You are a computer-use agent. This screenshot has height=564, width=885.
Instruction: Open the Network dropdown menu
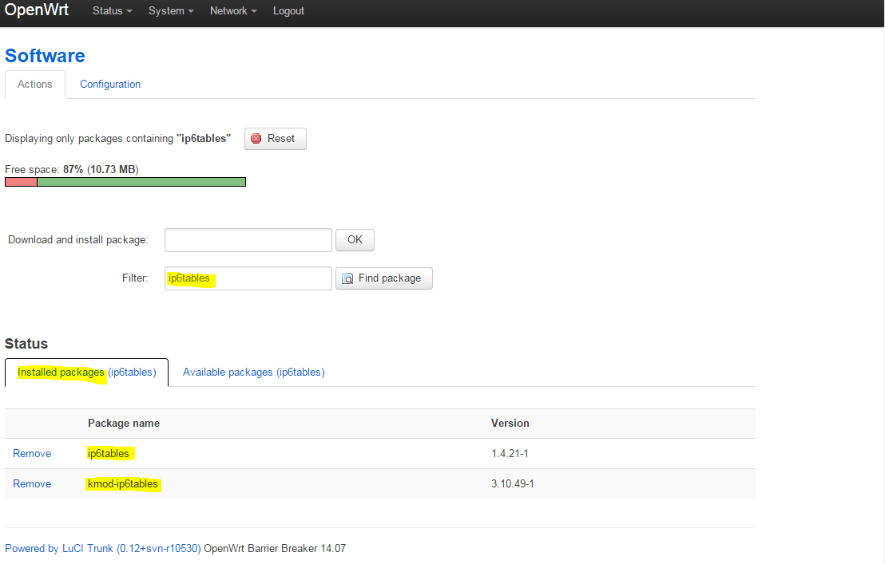coord(233,11)
